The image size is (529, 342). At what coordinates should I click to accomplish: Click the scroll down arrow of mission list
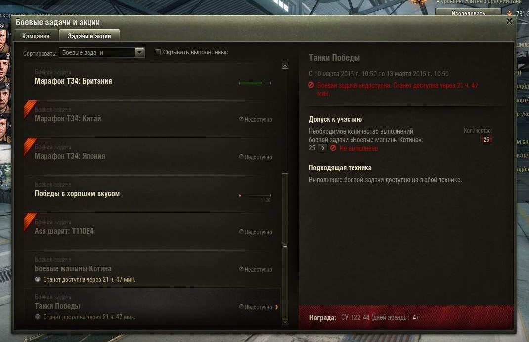(x=285, y=322)
